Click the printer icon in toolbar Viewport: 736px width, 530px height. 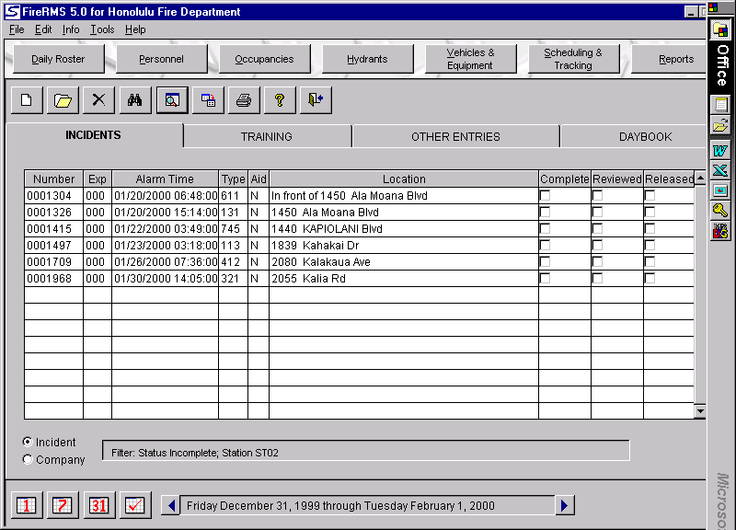(x=244, y=100)
